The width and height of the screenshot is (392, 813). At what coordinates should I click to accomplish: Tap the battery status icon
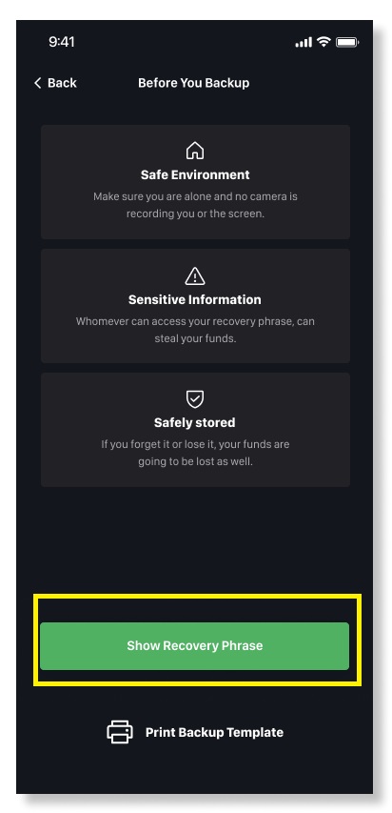pyautogui.click(x=347, y=42)
